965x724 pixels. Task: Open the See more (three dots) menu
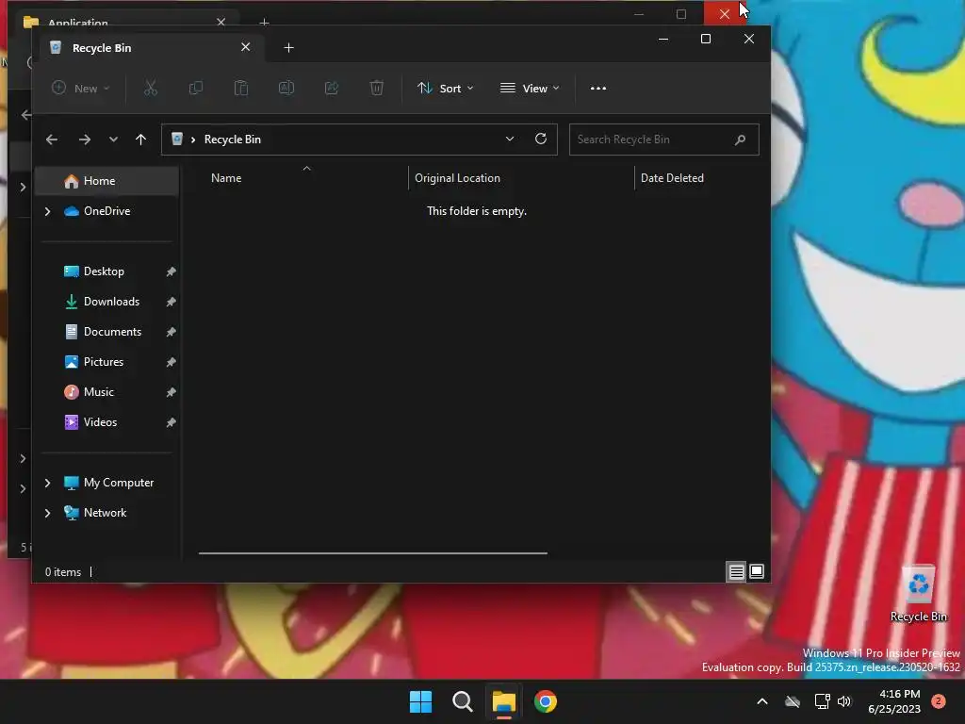pos(598,88)
